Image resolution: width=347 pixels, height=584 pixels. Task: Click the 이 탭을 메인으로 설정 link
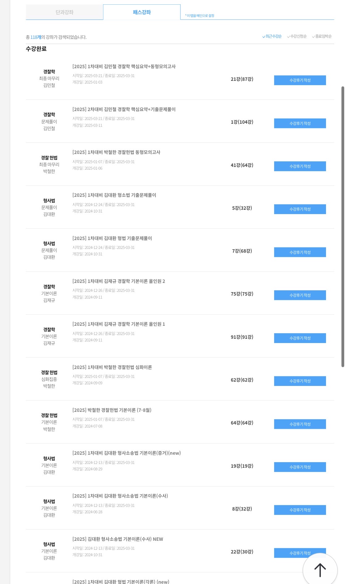click(200, 16)
